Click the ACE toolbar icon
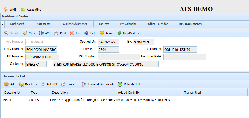 [41, 33]
